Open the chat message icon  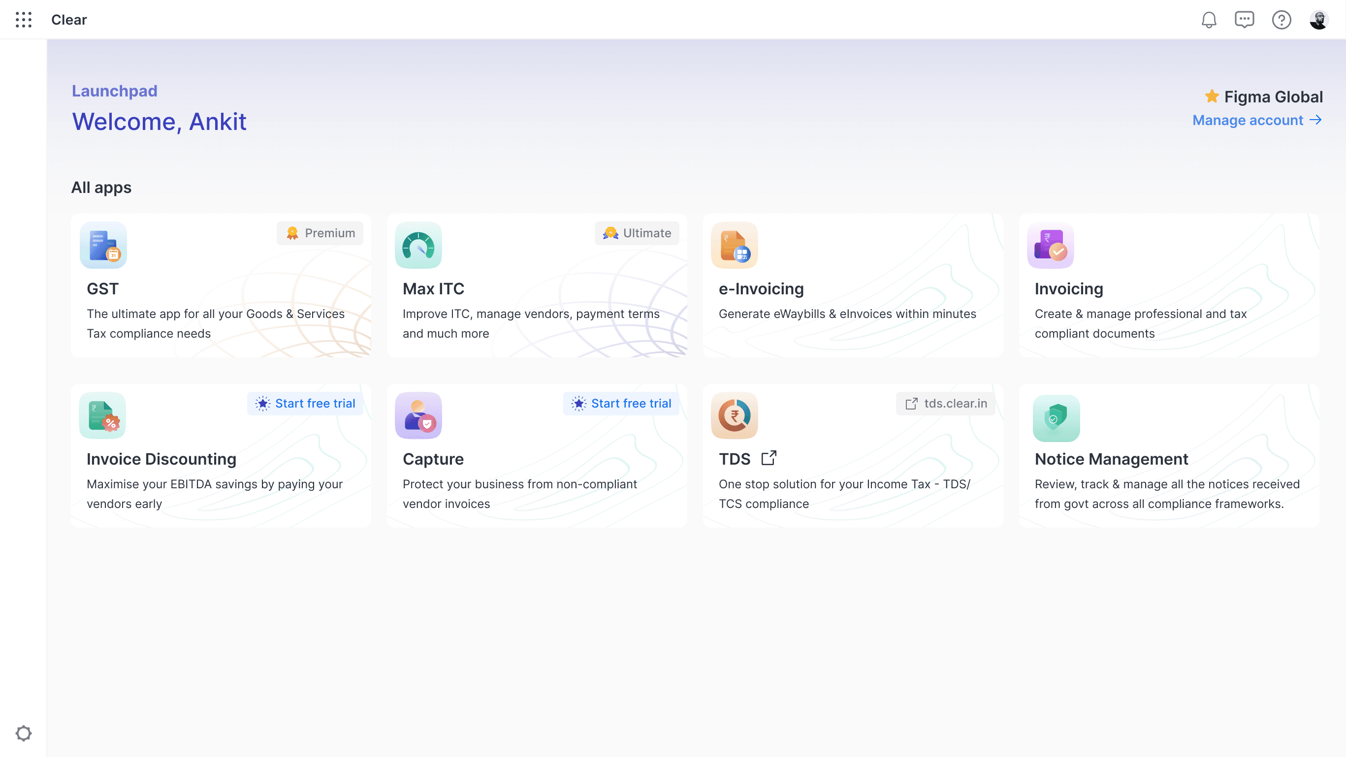1244,20
